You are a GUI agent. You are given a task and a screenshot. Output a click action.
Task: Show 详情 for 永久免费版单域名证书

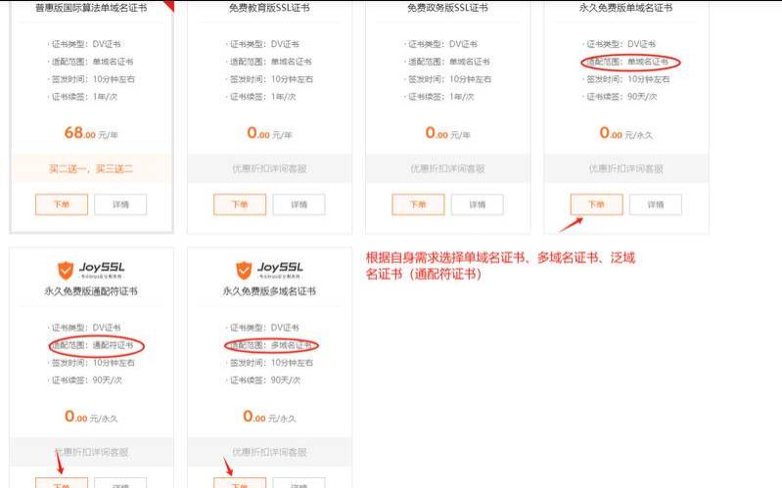pos(656,204)
